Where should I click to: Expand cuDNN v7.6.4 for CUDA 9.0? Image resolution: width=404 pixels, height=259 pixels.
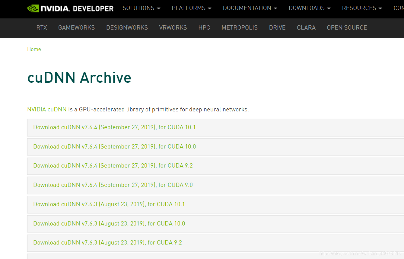215,185
